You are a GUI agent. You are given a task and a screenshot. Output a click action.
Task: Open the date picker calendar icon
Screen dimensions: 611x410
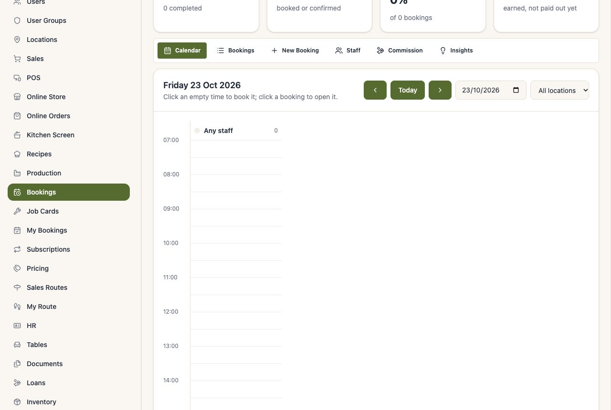[516, 90]
